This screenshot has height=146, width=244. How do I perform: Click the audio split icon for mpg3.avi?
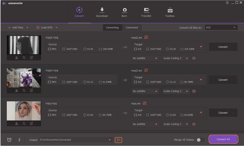[194, 91]
